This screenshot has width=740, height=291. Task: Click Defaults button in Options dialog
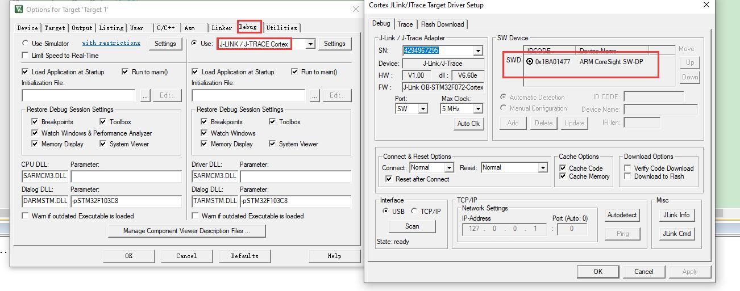tap(245, 256)
